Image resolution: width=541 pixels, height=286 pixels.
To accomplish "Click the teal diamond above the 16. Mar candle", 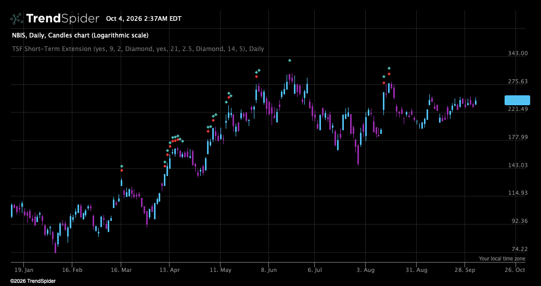I will pyautogui.click(x=121, y=166).
